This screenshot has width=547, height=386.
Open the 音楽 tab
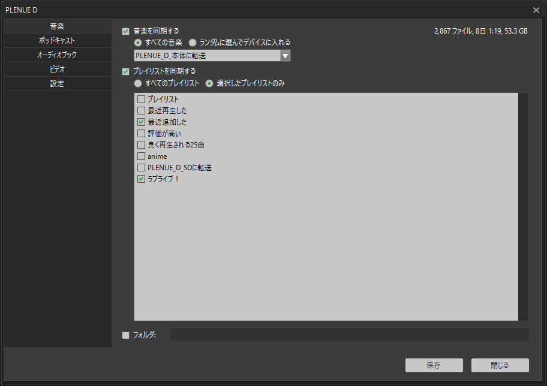click(58, 26)
